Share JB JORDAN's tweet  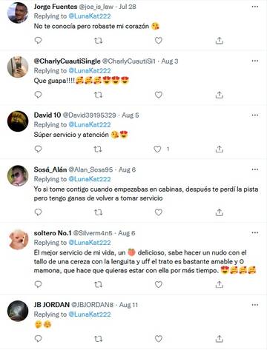[219, 339]
